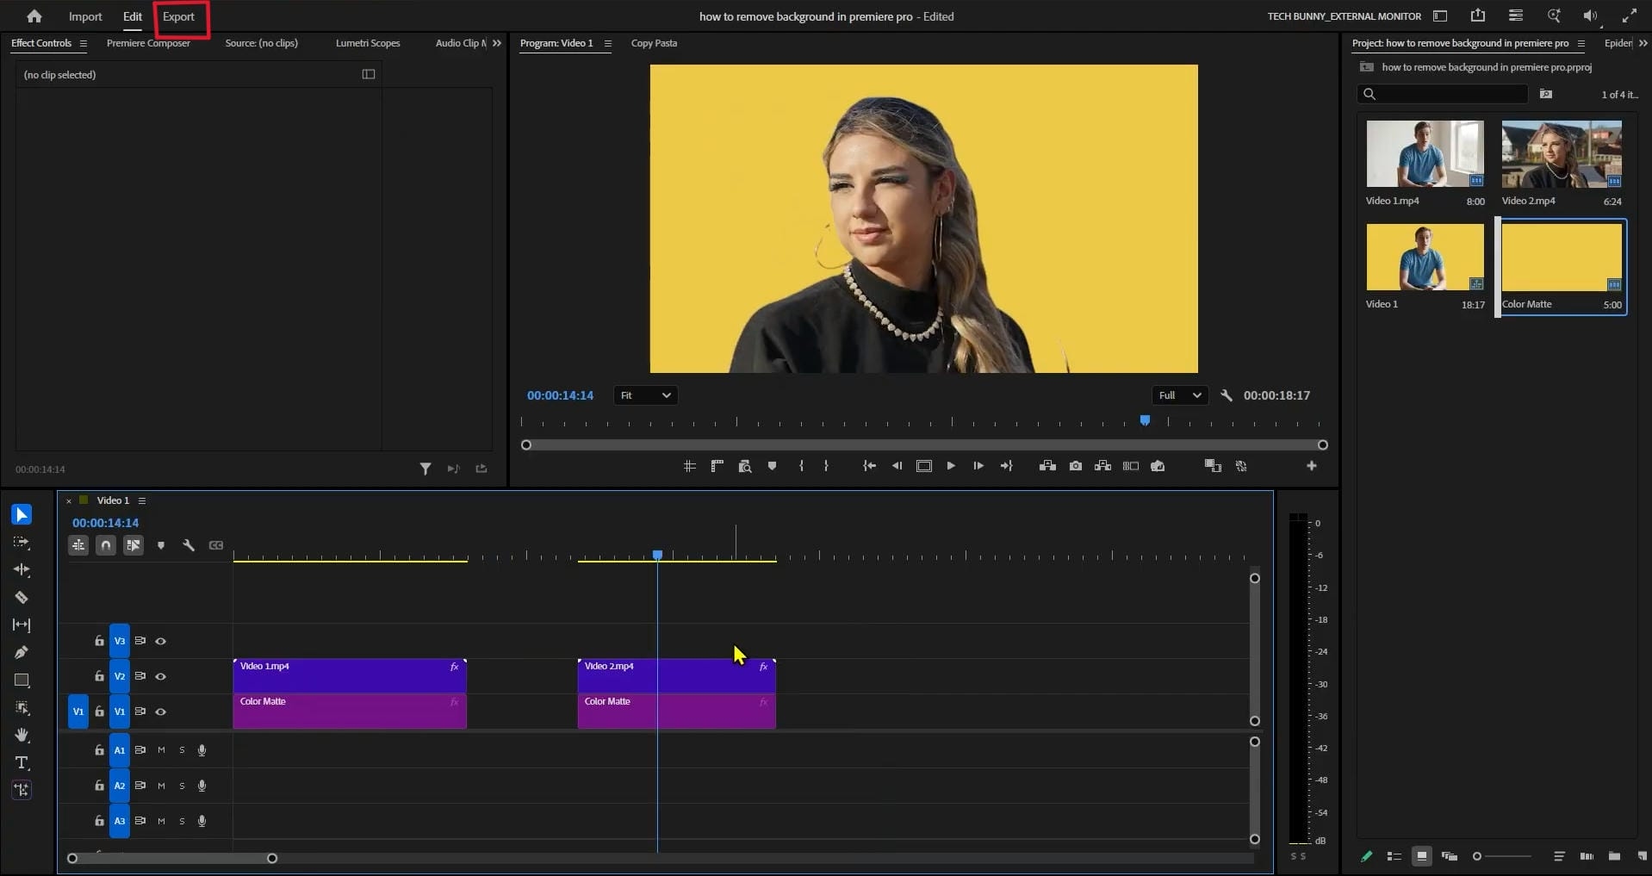Viewport: 1652px width, 876px height.
Task: Select the Slip tool
Action: (x=22, y=625)
